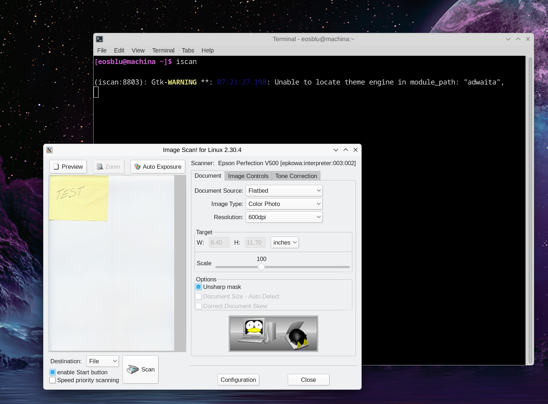Viewport: 548px width, 404px height.
Task: Open the Terminal menu in Terminal
Action: 163,50
